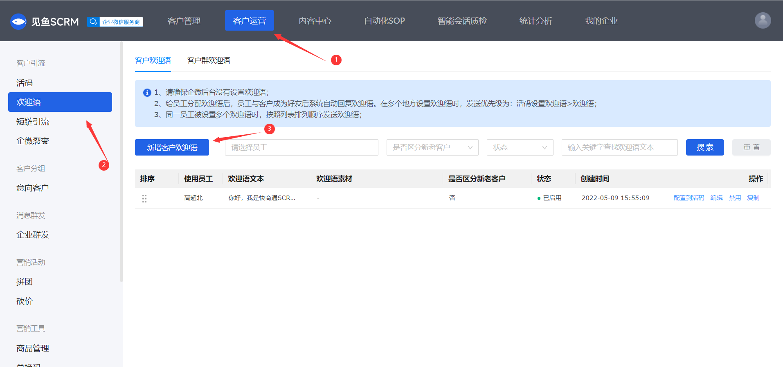Viewport: 783px width, 367px height.
Task: Click the 配置到活码 link
Action: point(689,198)
